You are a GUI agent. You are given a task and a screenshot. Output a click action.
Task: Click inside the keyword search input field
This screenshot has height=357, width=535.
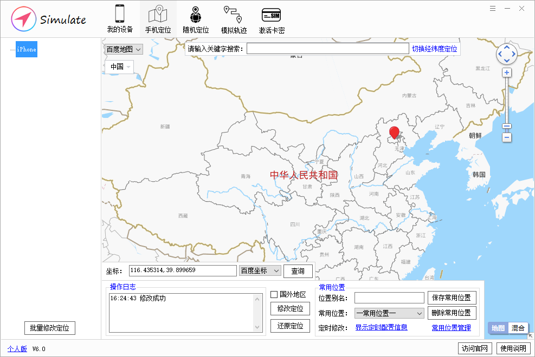tap(328, 49)
